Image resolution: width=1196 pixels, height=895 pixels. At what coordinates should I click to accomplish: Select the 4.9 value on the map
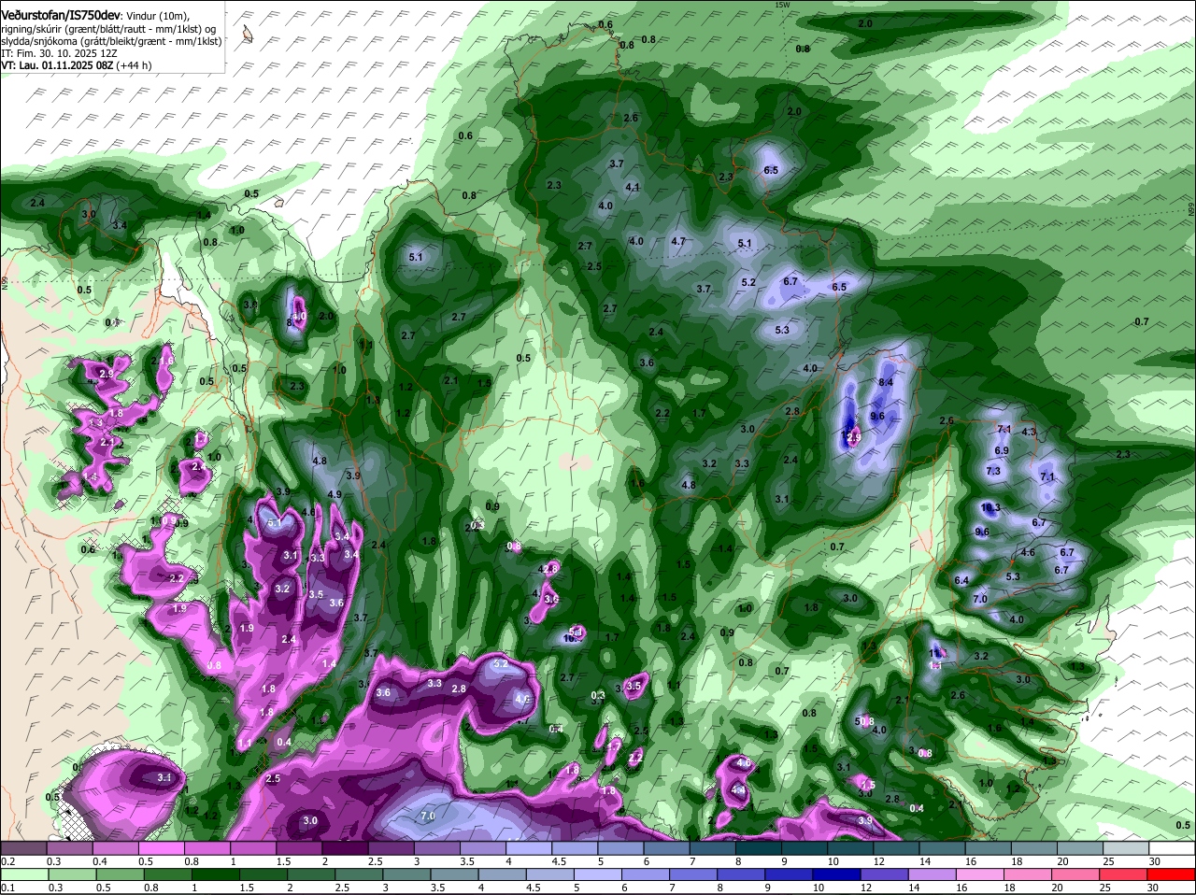pos(335,495)
